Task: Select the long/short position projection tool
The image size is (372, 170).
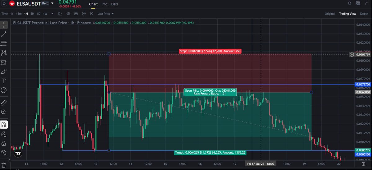Action: click(x=4, y=62)
